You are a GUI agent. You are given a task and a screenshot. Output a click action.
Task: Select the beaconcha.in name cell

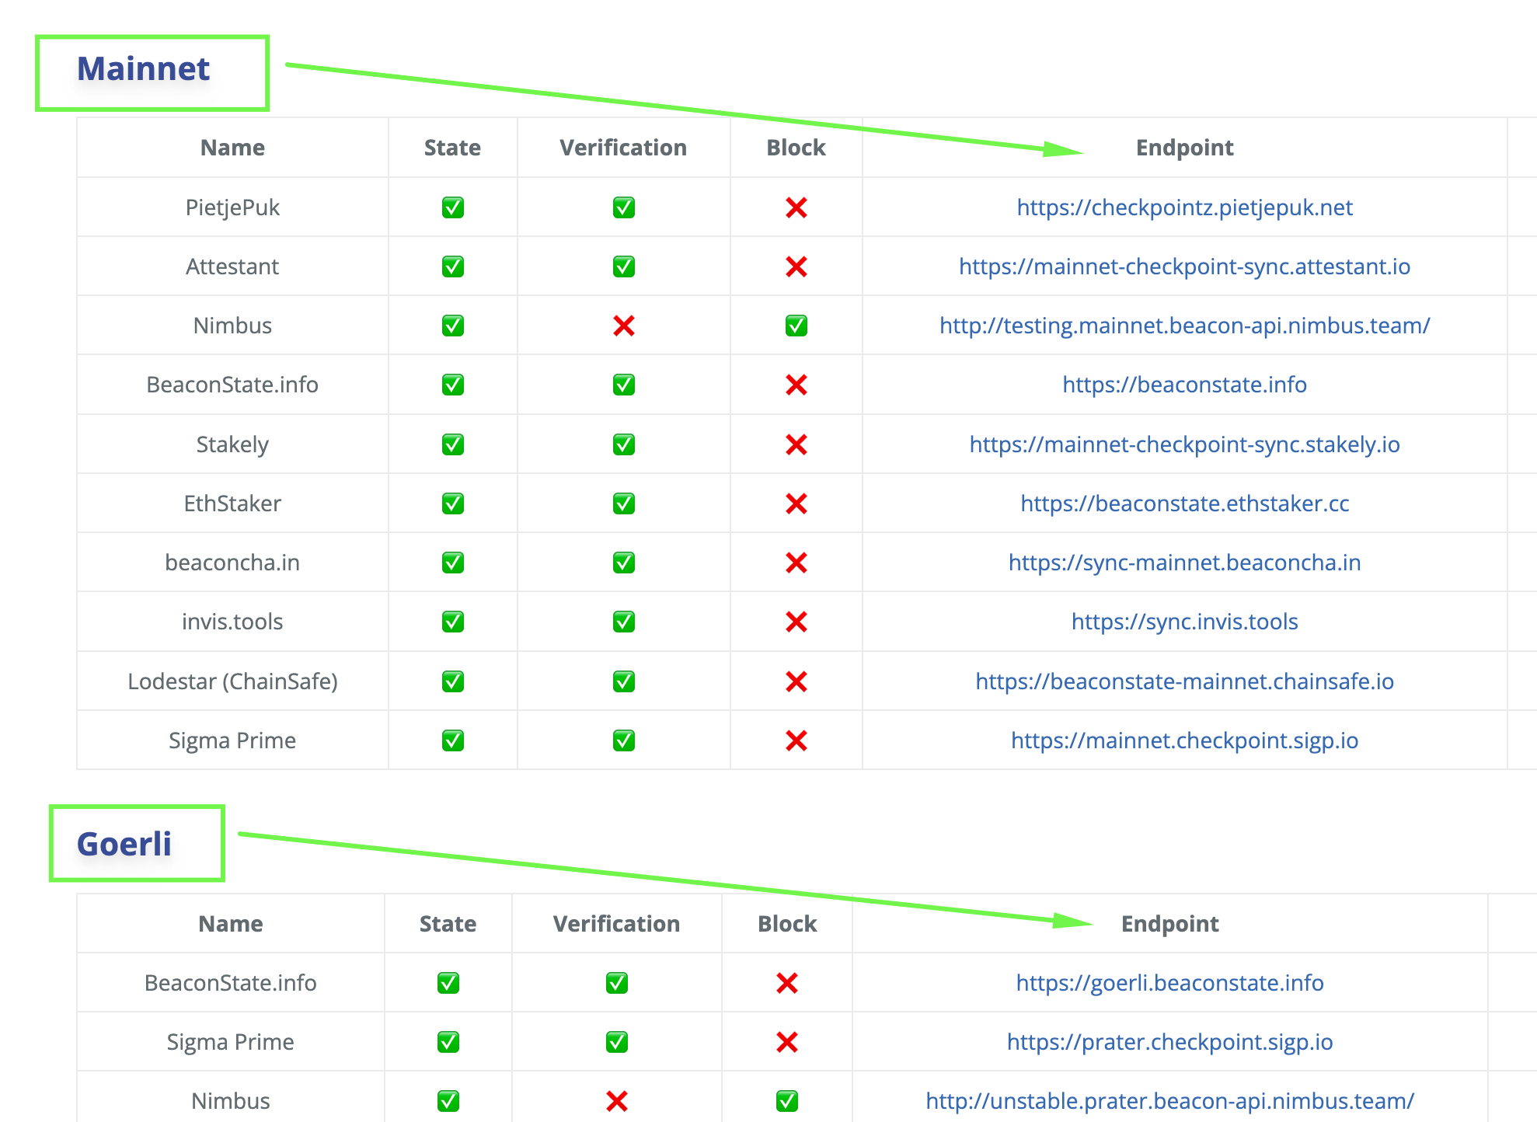(232, 563)
